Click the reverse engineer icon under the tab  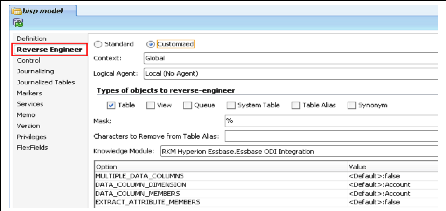click(17, 23)
